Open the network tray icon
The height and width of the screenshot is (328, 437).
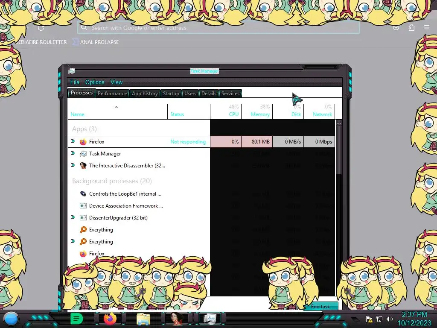pyautogui.click(x=379, y=319)
